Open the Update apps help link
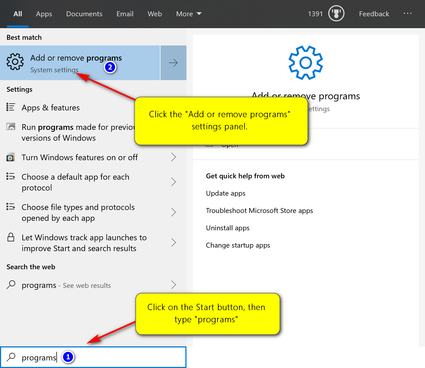 pyautogui.click(x=226, y=193)
